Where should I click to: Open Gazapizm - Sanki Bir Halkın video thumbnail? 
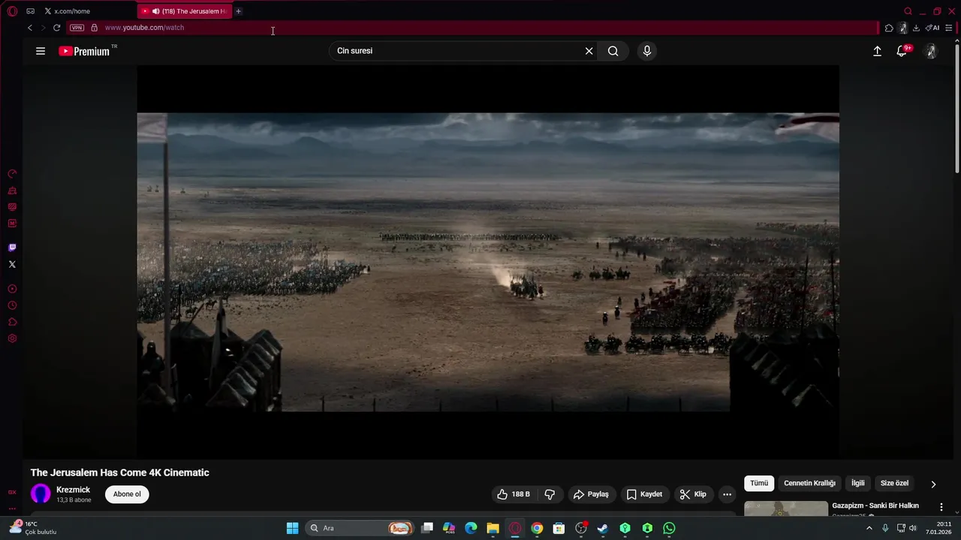(x=786, y=509)
